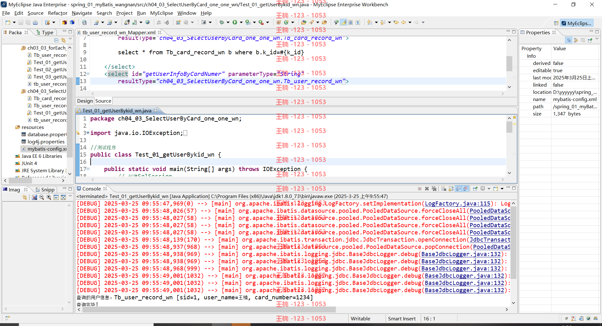The height and width of the screenshot is (326, 602).
Task: Toggle Show Whitespace Characters pilcrow button
Action: point(358,23)
